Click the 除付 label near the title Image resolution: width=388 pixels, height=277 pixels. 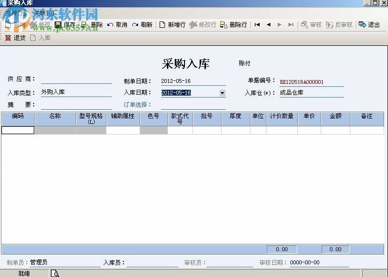tap(245, 63)
